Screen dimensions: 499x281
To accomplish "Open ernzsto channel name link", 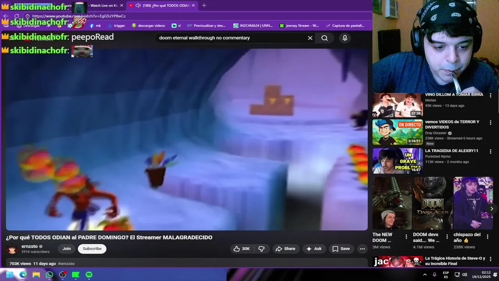I will 30,246.
